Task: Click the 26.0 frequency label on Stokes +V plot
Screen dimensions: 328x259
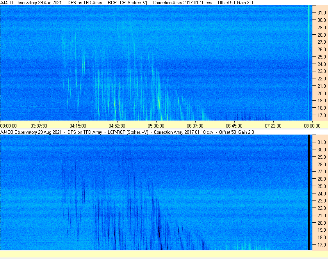Action: coord(322,179)
